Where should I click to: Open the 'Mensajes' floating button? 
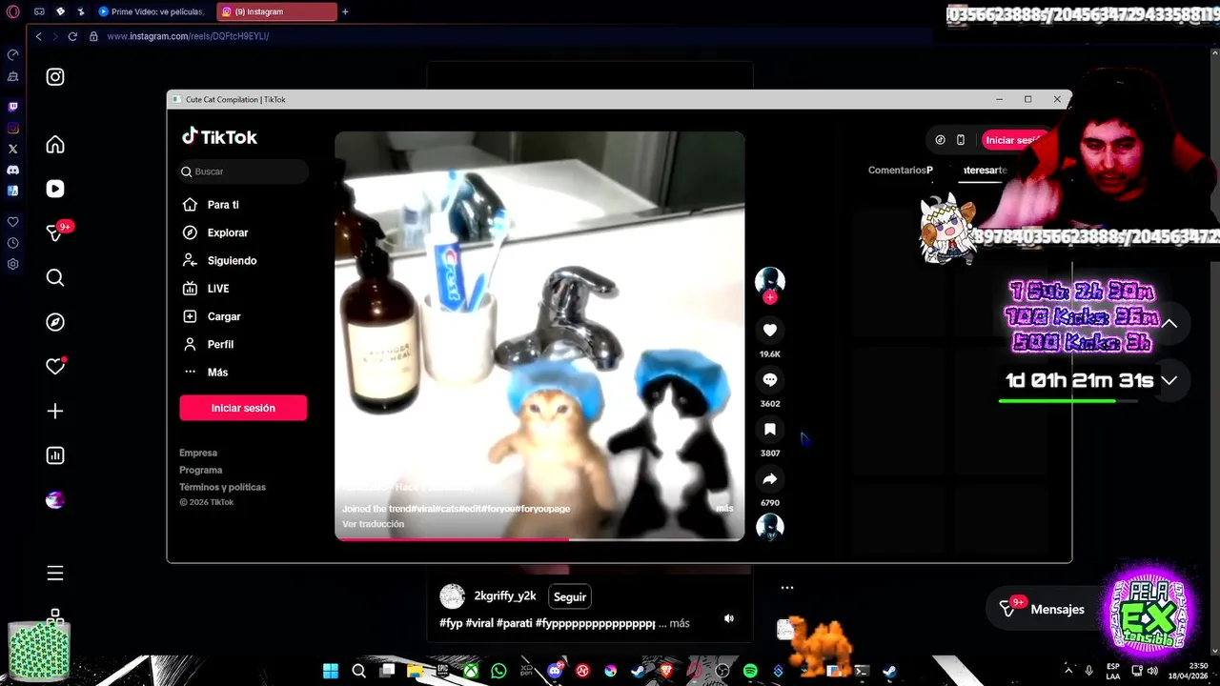click(1042, 609)
